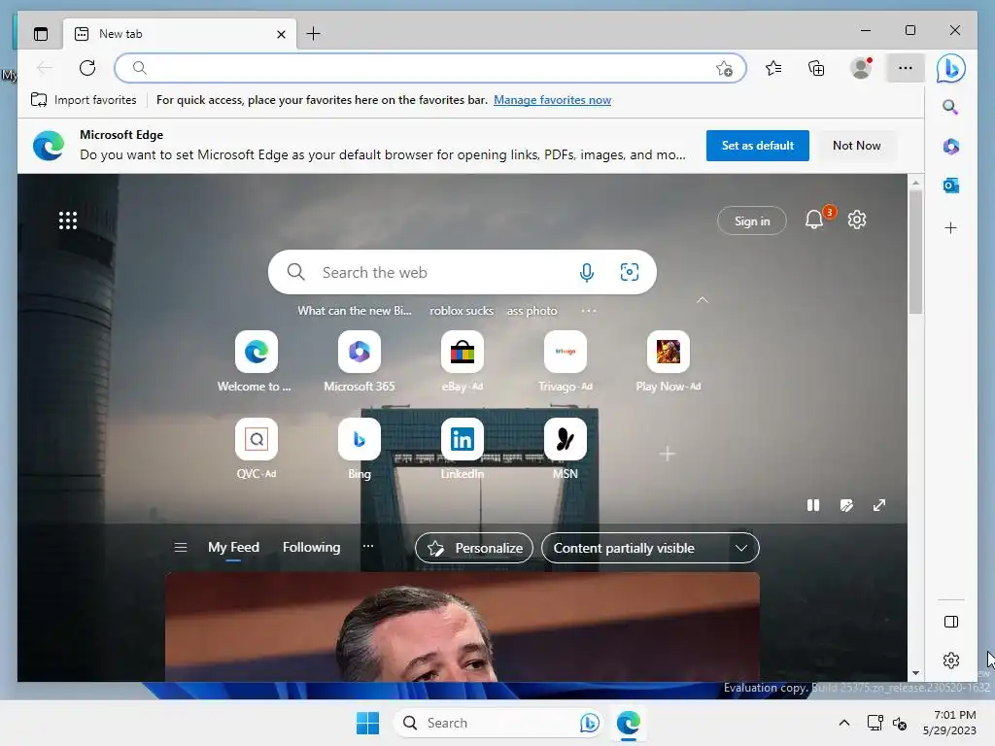Add a new quick link site
Image resolution: width=995 pixels, height=746 pixels.
pyautogui.click(x=667, y=454)
